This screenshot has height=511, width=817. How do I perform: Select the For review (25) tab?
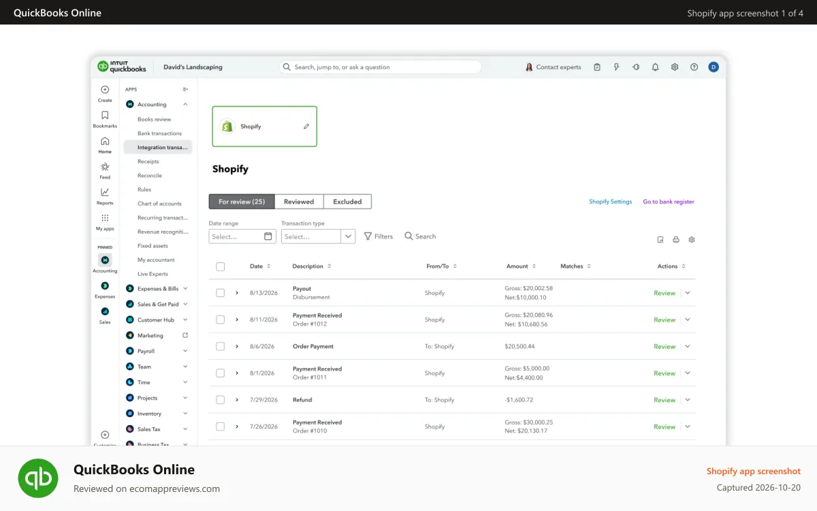click(x=242, y=202)
